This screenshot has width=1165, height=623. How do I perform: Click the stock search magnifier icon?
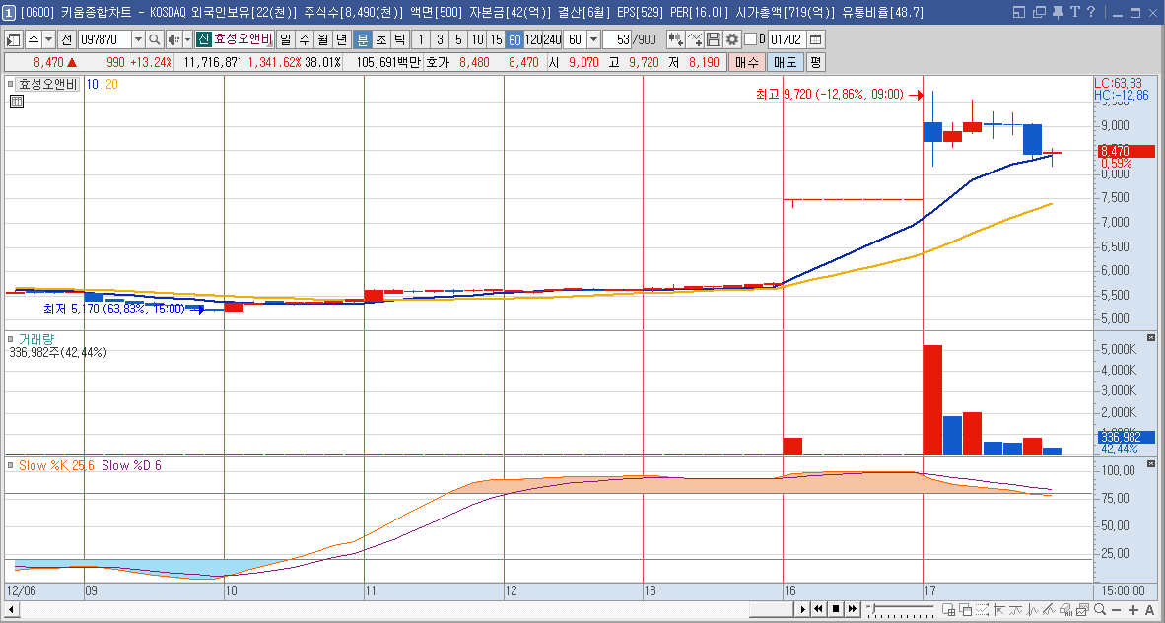[x=155, y=39]
